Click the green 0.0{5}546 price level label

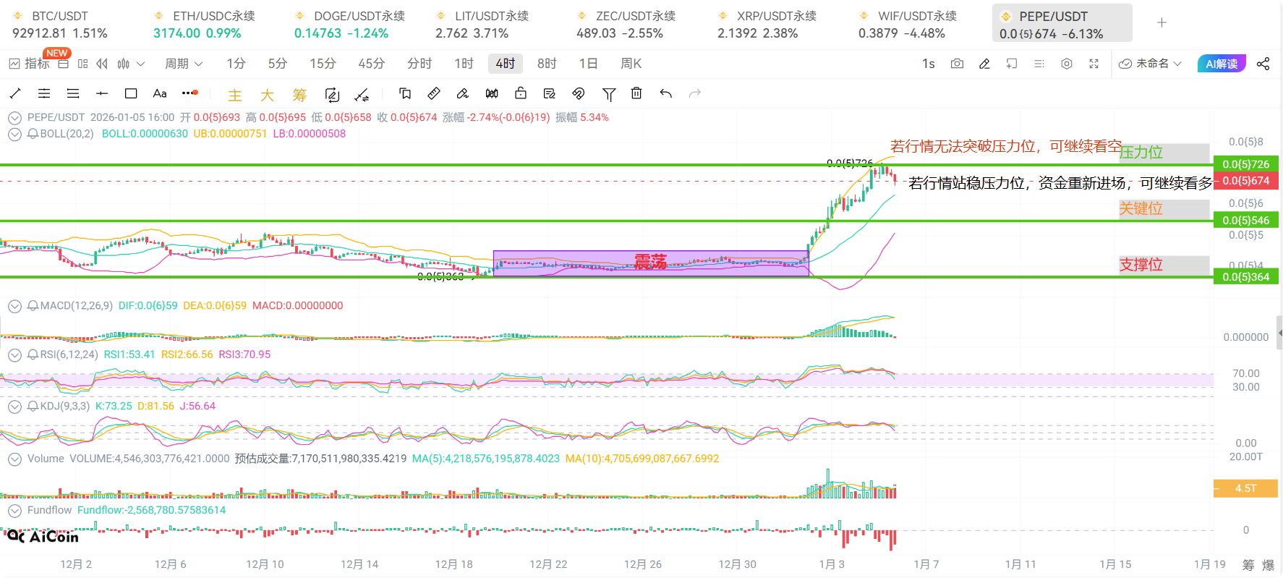(x=1245, y=220)
